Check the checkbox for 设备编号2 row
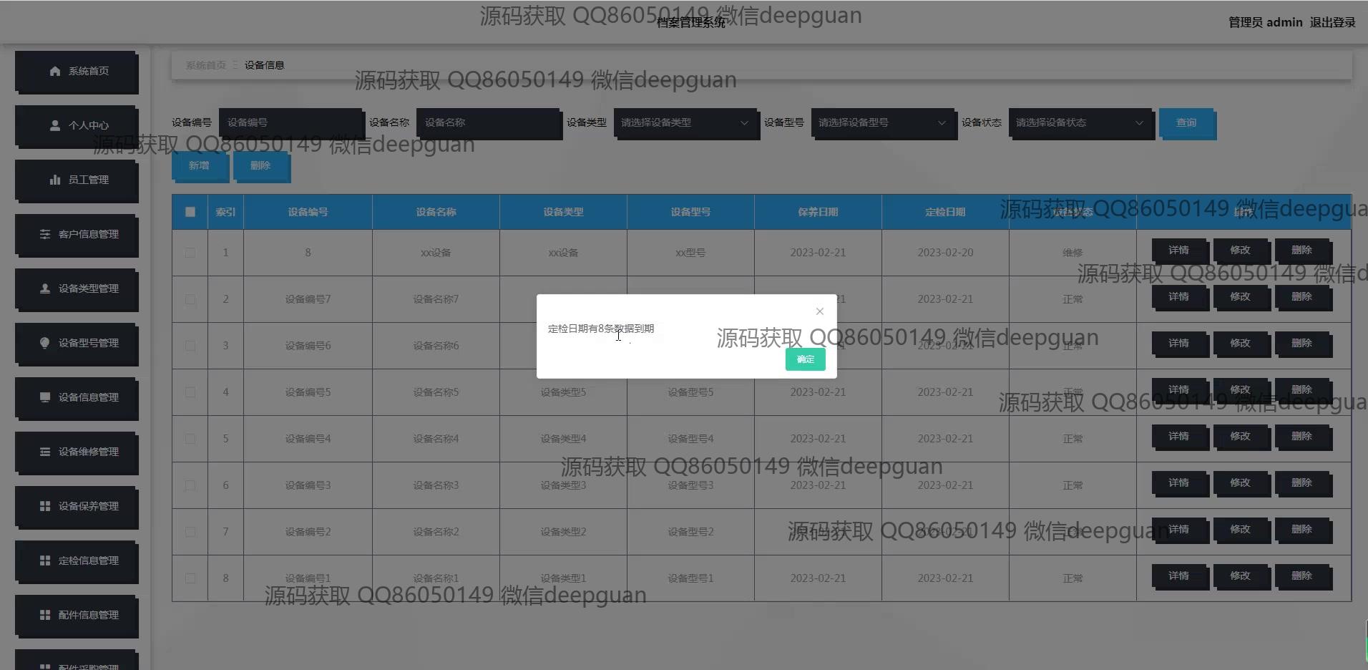Viewport: 1368px width, 670px height. coord(190,532)
